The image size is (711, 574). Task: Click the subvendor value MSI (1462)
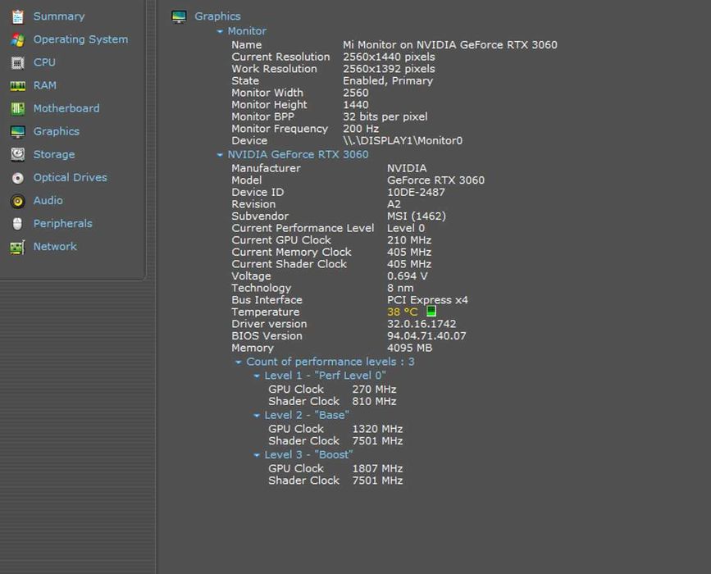click(417, 216)
